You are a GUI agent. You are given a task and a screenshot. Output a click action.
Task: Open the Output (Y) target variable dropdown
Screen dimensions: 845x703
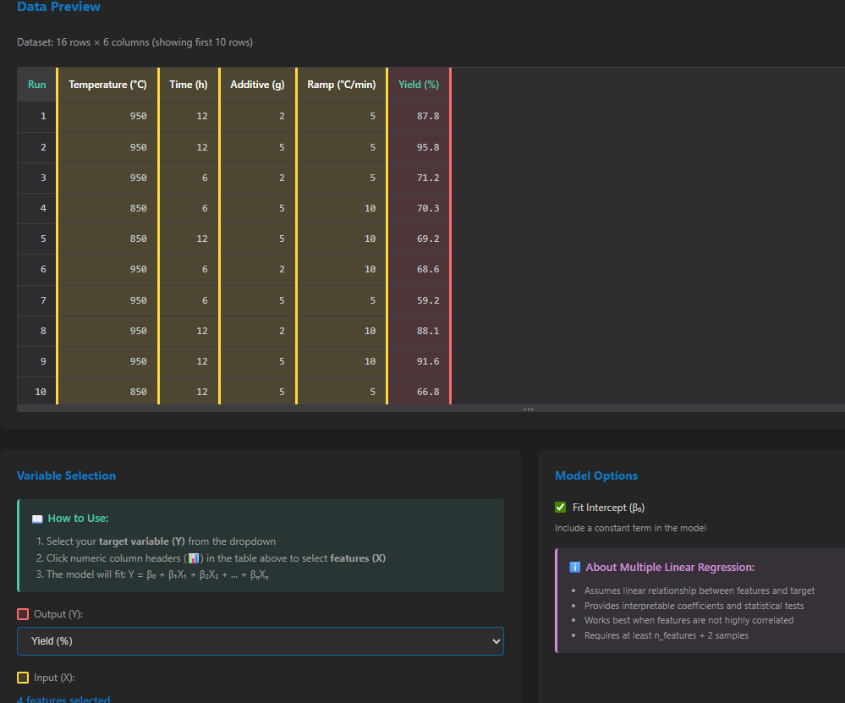pyautogui.click(x=260, y=641)
